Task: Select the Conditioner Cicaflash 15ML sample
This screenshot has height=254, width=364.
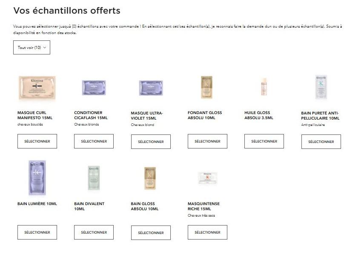Action: 94,141
